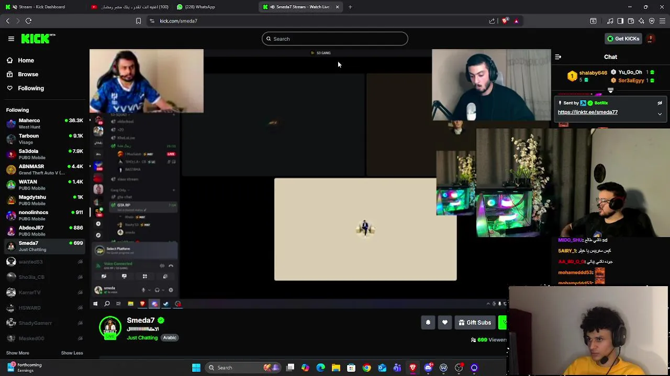
Task: Open Smeda7 channel avatar
Action: 110,327
